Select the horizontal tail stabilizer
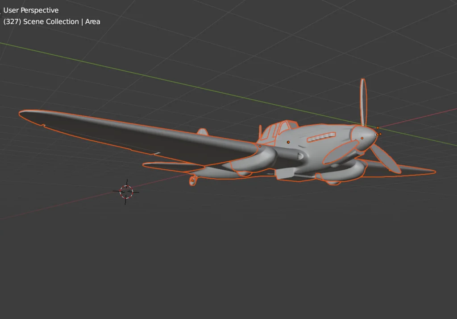Screen dimensions: 457x319 170,166
